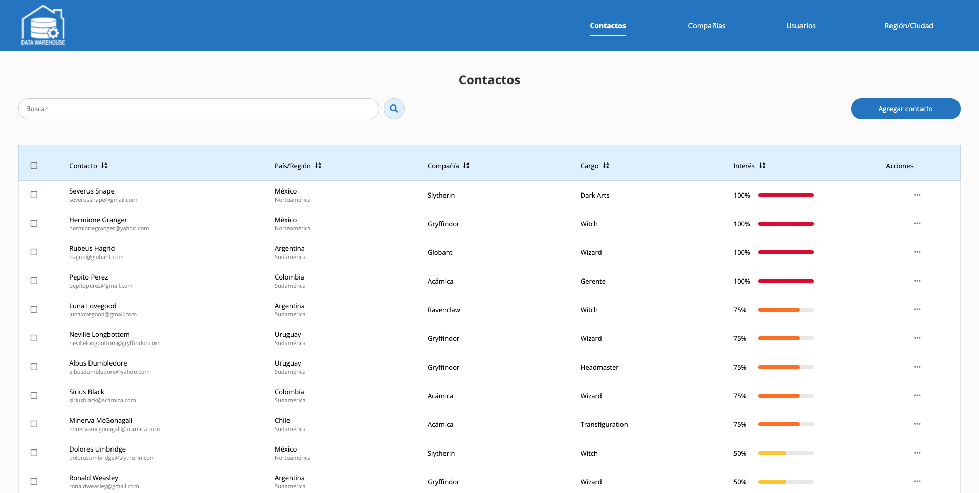Select the search magnifier icon
Screen dimensions: 979x493
[394, 109]
